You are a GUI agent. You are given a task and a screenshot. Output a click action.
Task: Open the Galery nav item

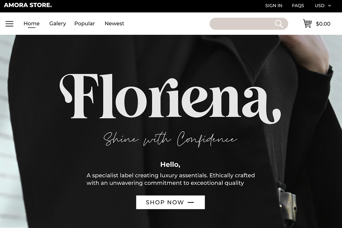58,24
